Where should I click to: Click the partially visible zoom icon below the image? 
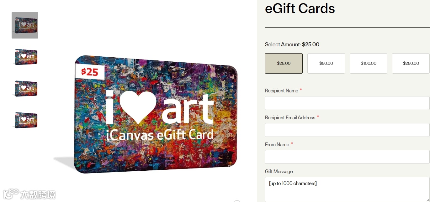[237, 201]
